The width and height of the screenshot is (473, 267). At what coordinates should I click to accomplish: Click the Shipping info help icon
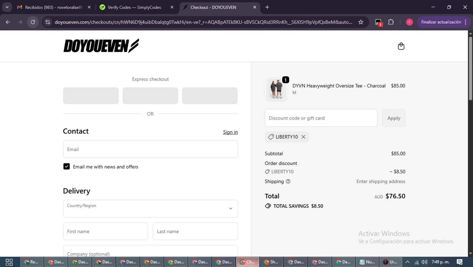coord(288,181)
